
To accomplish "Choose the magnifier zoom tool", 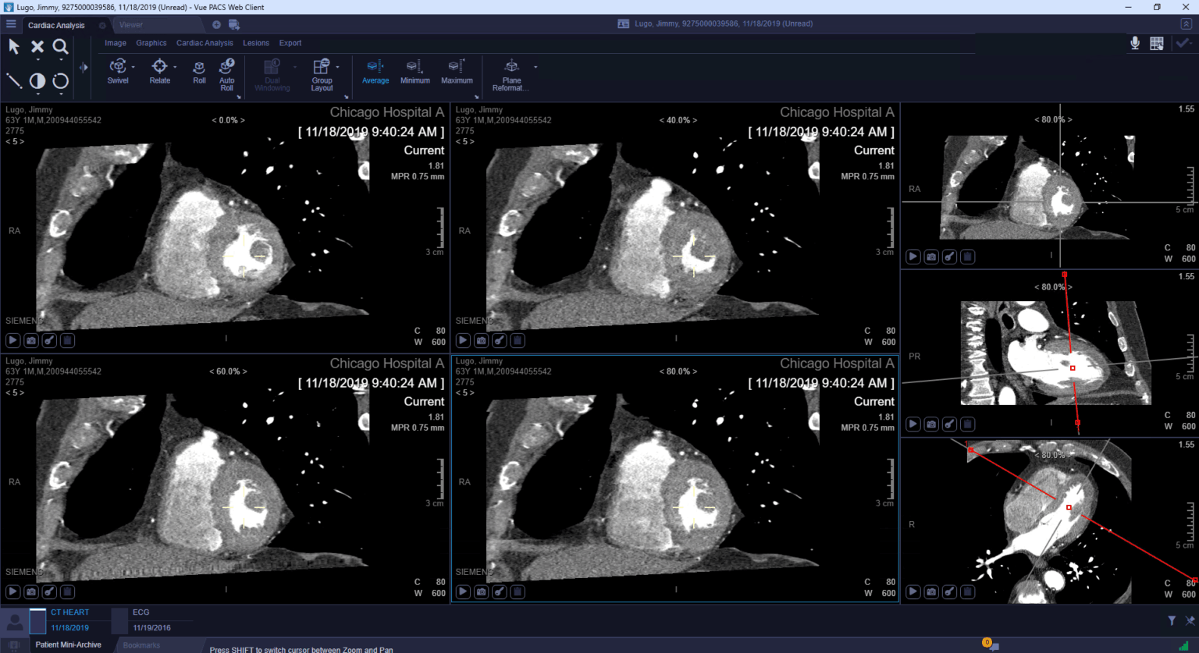I will [x=60, y=48].
